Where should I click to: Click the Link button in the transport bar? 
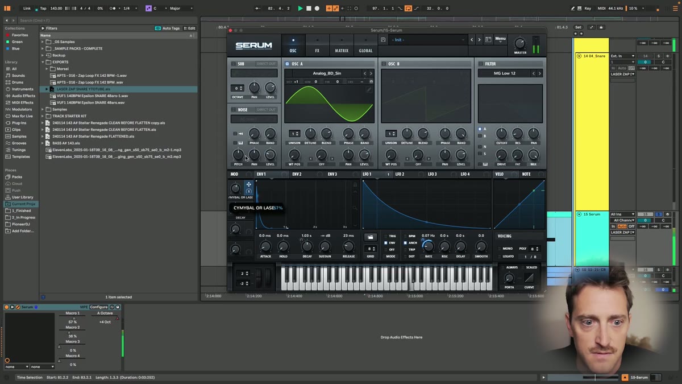click(x=27, y=9)
